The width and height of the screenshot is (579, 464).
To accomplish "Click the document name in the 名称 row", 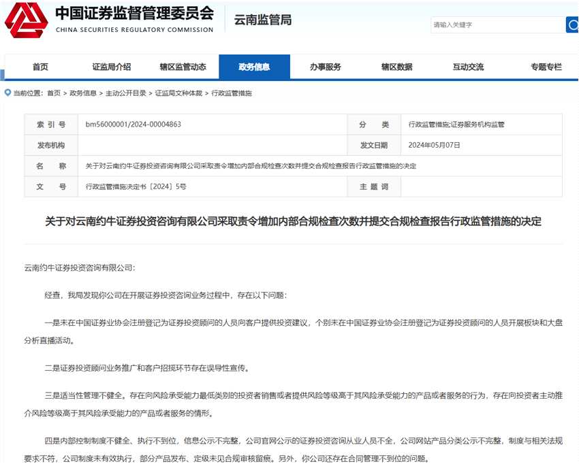I will click(251, 166).
